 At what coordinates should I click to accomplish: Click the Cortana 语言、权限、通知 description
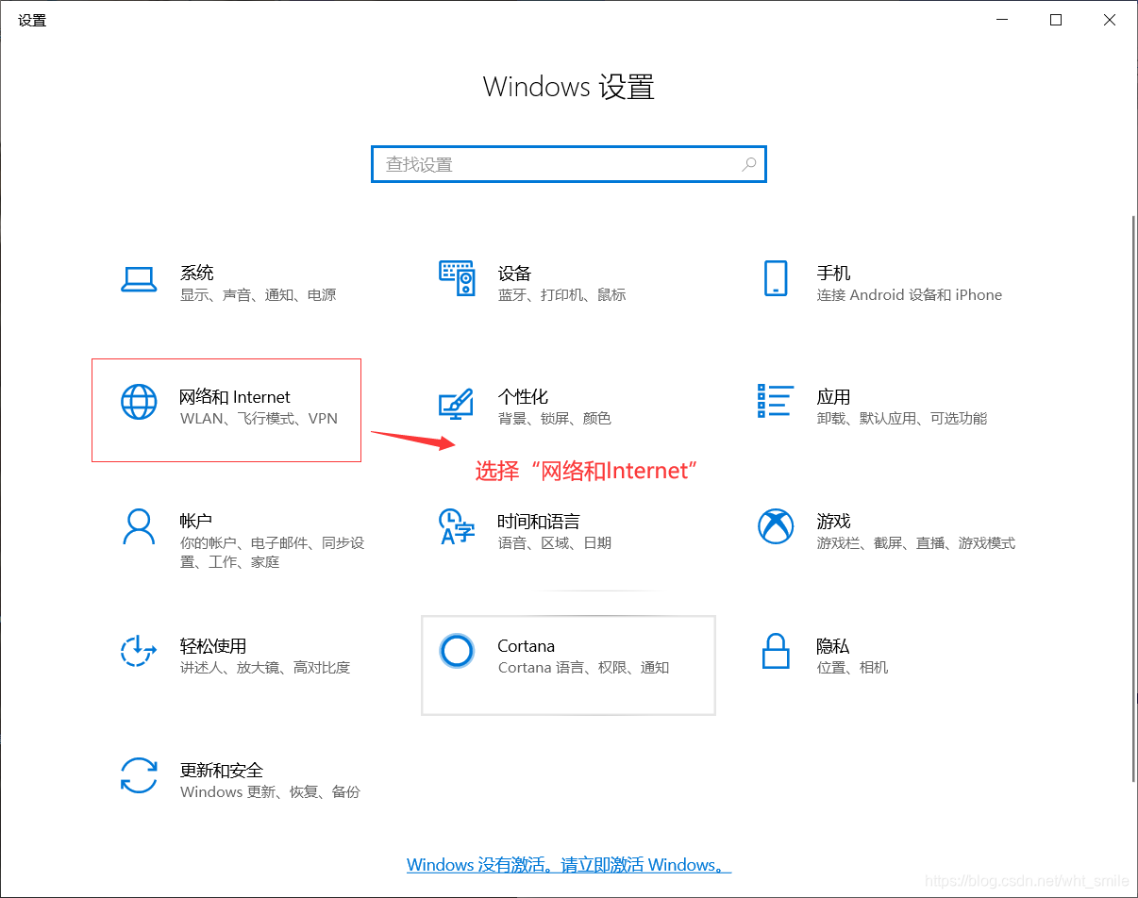(x=583, y=668)
